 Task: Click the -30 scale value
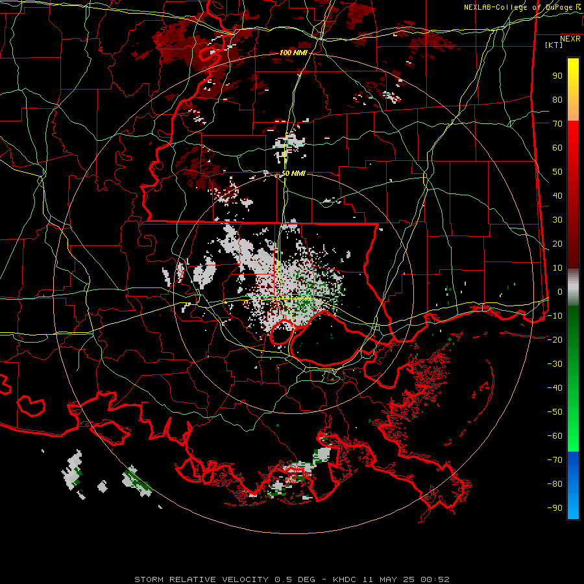[x=555, y=364]
